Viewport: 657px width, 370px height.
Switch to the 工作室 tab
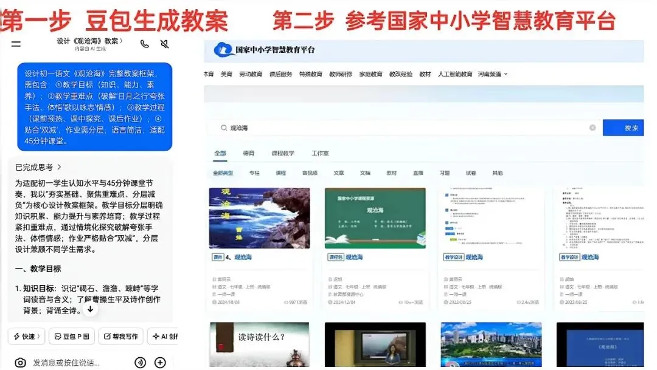point(320,153)
